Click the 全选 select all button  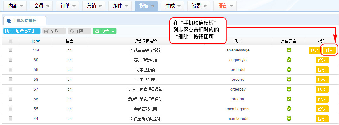tap(54, 31)
